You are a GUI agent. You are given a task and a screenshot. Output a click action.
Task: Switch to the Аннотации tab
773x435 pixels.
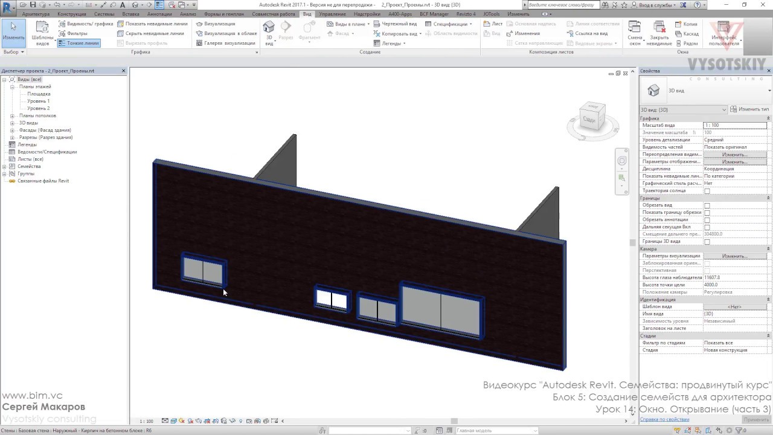click(x=159, y=14)
